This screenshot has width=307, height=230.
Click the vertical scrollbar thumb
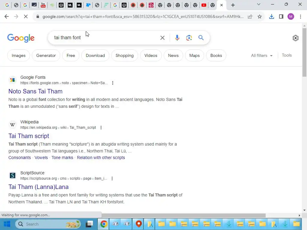coord(304,52)
